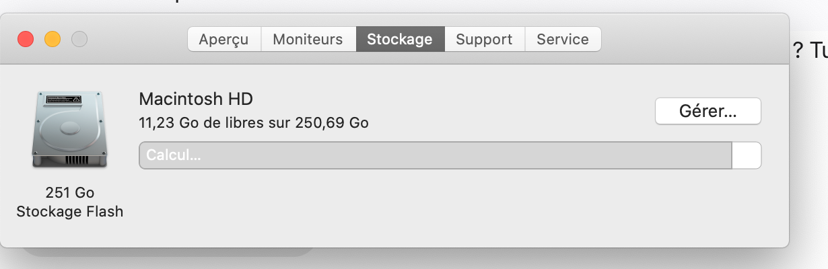Click the empty title bar right of Service
Viewport: 828px width, 269px height.
click(693, 39)
